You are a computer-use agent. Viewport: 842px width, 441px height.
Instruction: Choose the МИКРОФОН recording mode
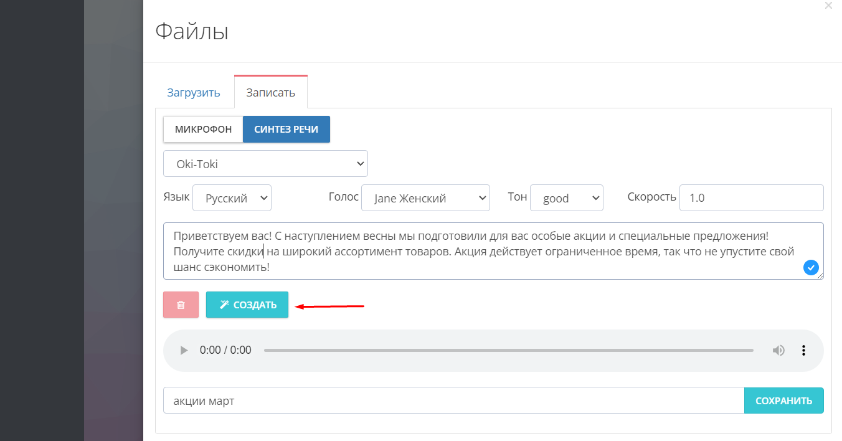pyautogui.click(x=203, y=130)
